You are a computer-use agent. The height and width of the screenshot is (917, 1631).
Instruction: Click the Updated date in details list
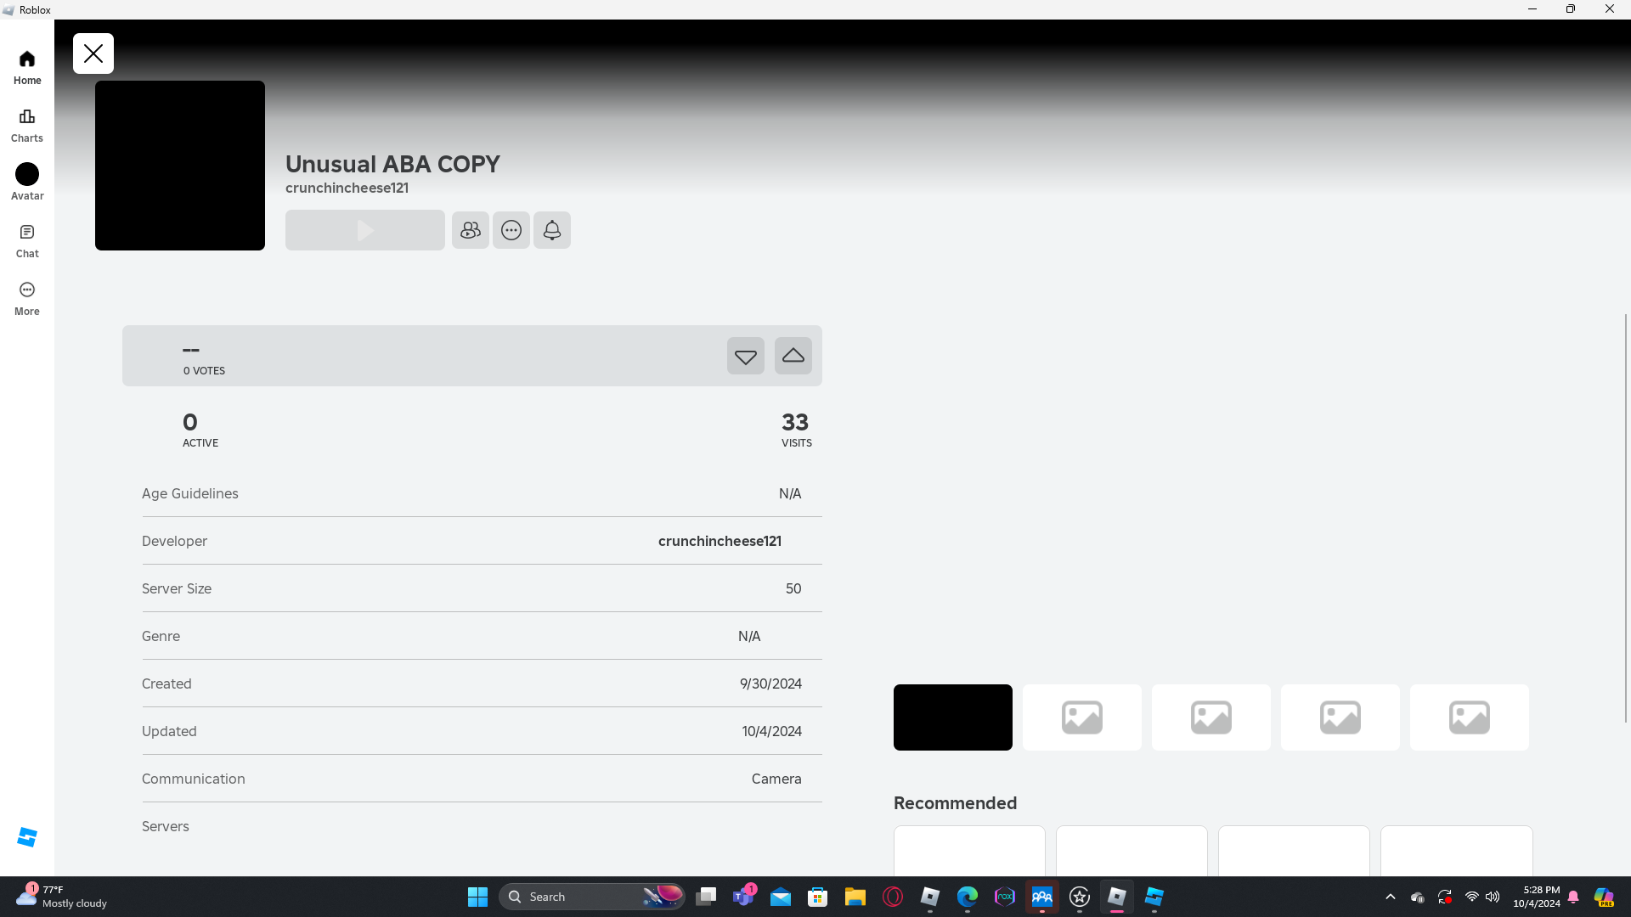coord(771,731)
